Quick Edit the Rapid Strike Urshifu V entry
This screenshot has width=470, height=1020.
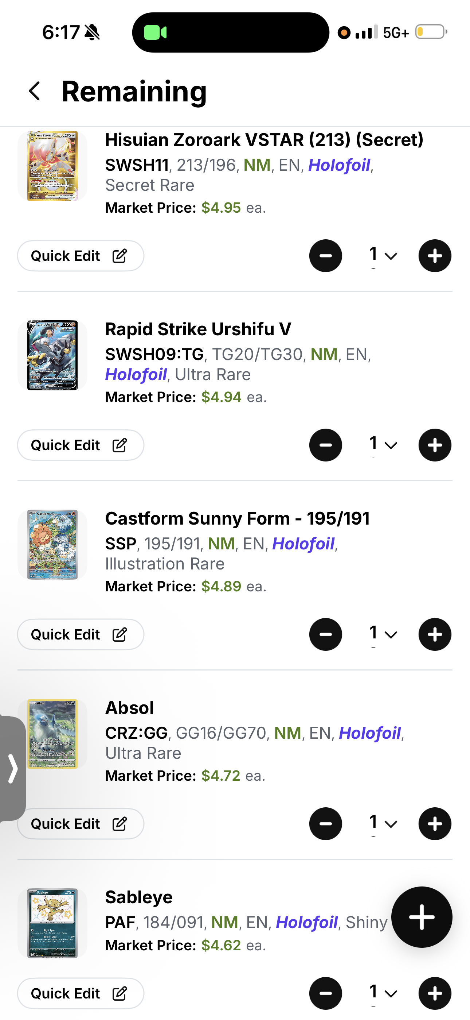(x=81, y=445)
